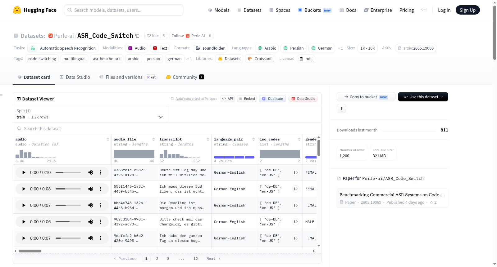Like the ASR_Code_Switch dataset

(153, 36)
